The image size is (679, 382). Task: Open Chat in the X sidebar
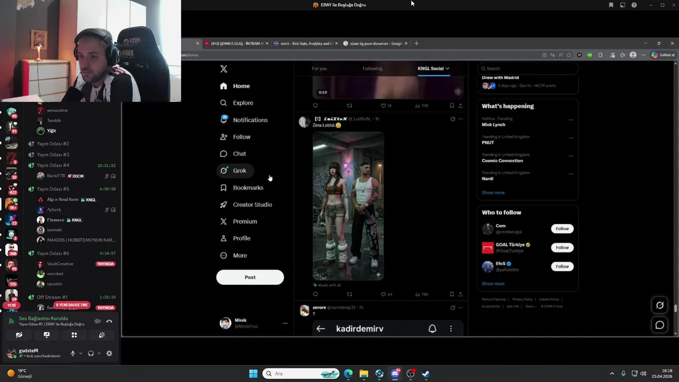click(x=233, y=154)
